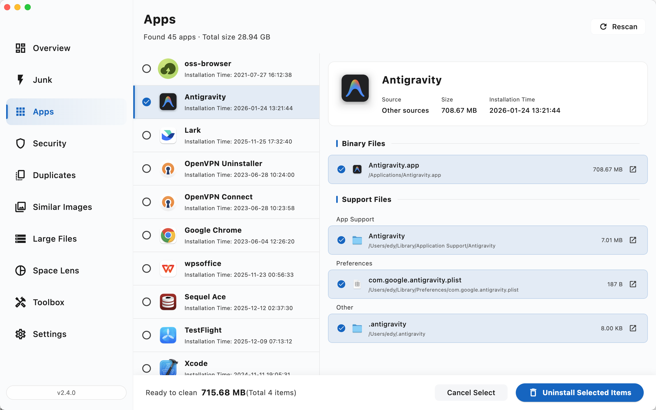Select the Google Chrome radio button

click(147, 235)
